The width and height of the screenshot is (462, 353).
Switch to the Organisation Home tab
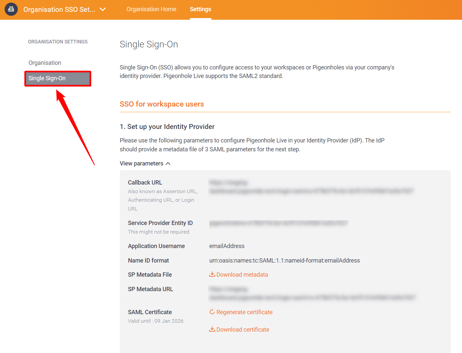pyautogui.click(x=151, y=9)
